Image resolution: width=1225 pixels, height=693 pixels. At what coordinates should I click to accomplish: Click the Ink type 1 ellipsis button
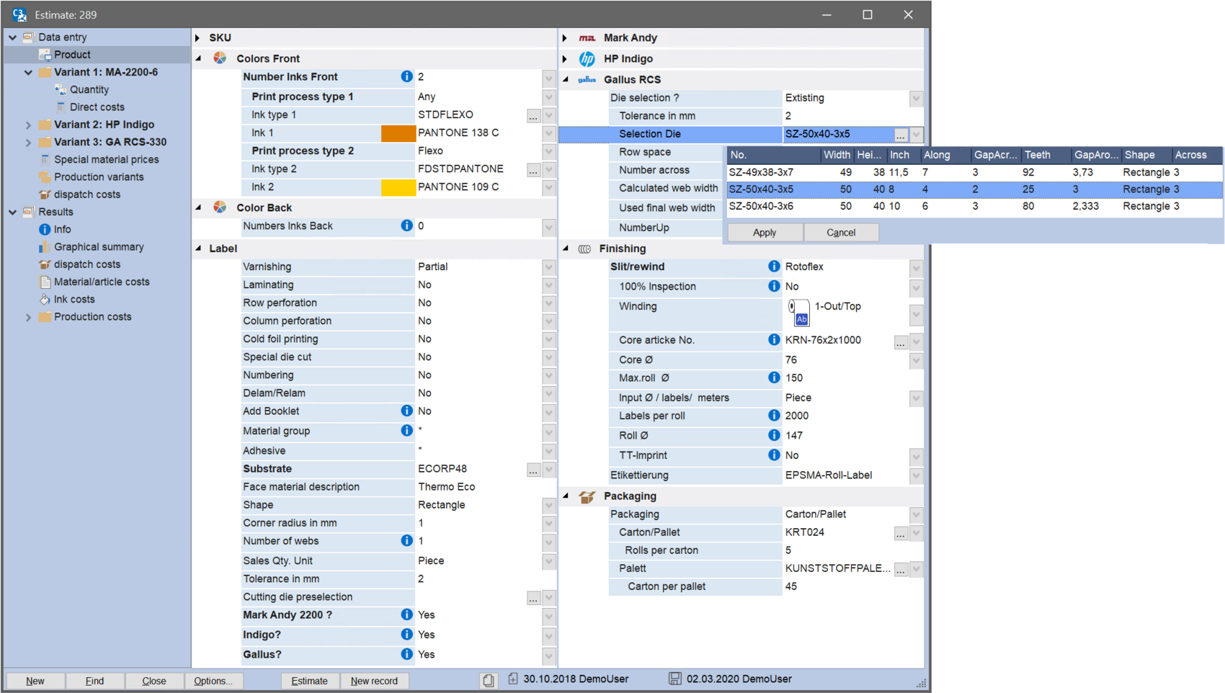click(533, 115)
